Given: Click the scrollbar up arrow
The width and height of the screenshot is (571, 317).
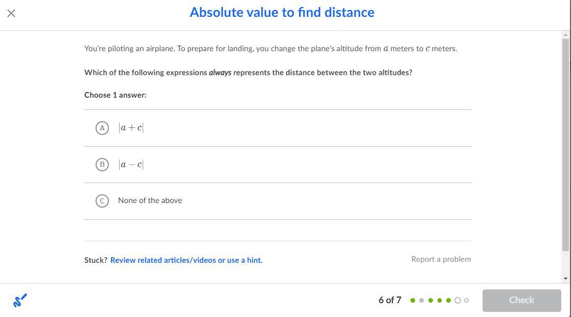Looking at the screenshot, I should pyautogui.click(x=565, y=35).
